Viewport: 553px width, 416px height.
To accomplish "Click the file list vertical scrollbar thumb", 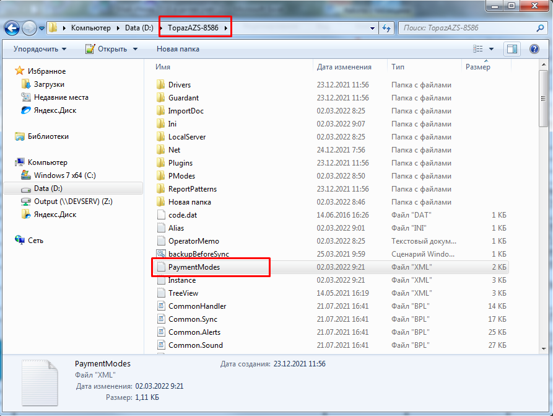I will 543,99.
